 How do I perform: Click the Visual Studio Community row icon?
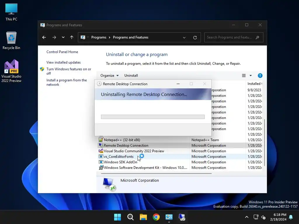(101, 151)
